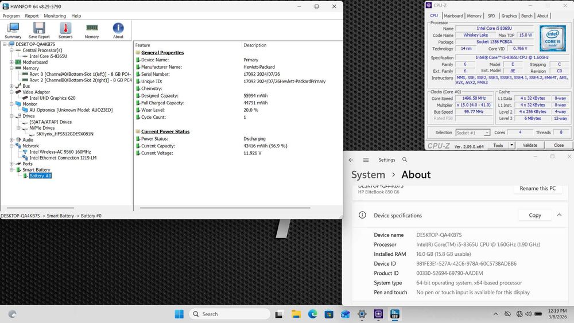Image resolution: width=574 pixels, height=323 pixels.
Task: Open the Program menu
Action: [x=11, y=16]
